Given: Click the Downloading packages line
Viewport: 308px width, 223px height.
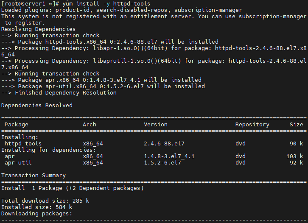Looking at the screenshot, I should [x=37, y=213].
